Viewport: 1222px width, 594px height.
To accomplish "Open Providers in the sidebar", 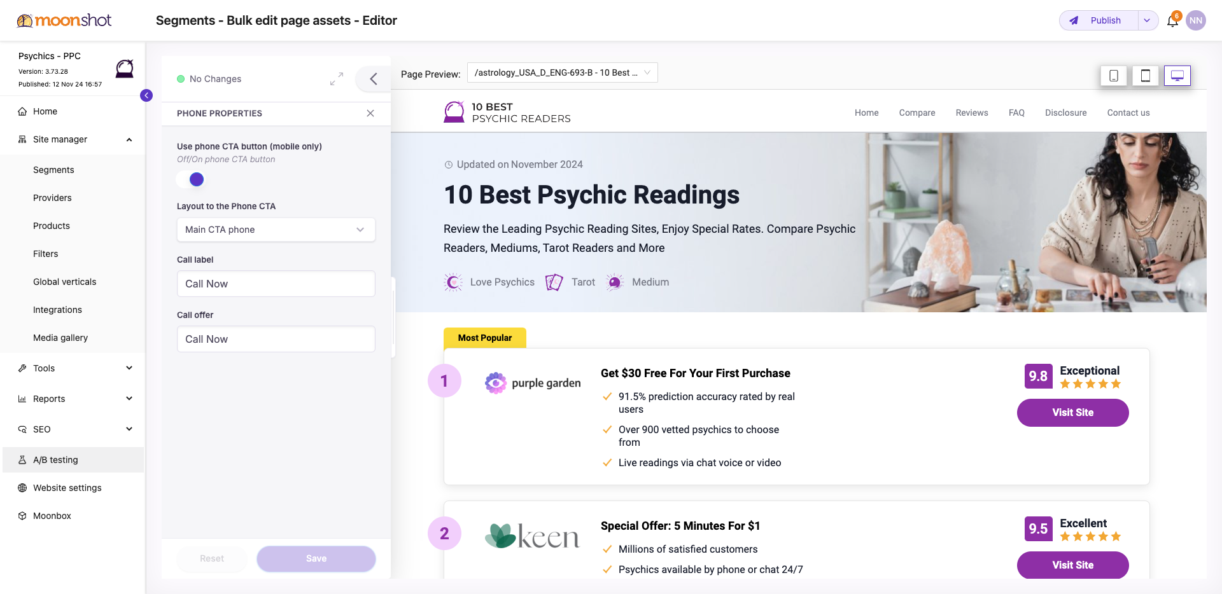I will point(52,198).
